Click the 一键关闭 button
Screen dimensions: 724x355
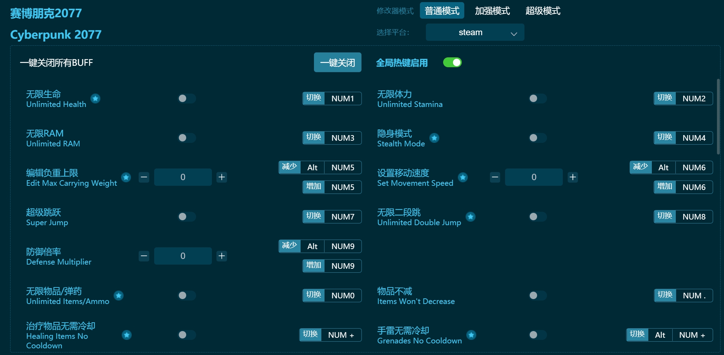(338, 63)
